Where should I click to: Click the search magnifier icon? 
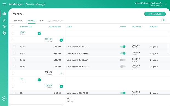pos(49,21)
